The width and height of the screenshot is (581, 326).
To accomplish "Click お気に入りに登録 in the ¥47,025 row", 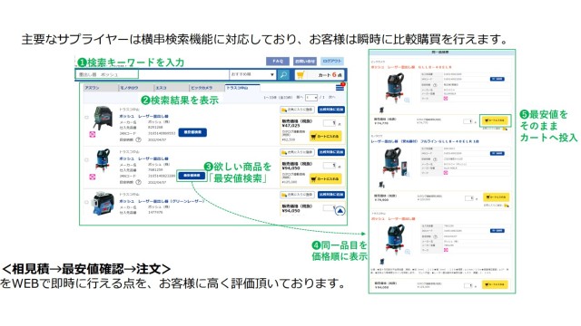I will [297, 110].
